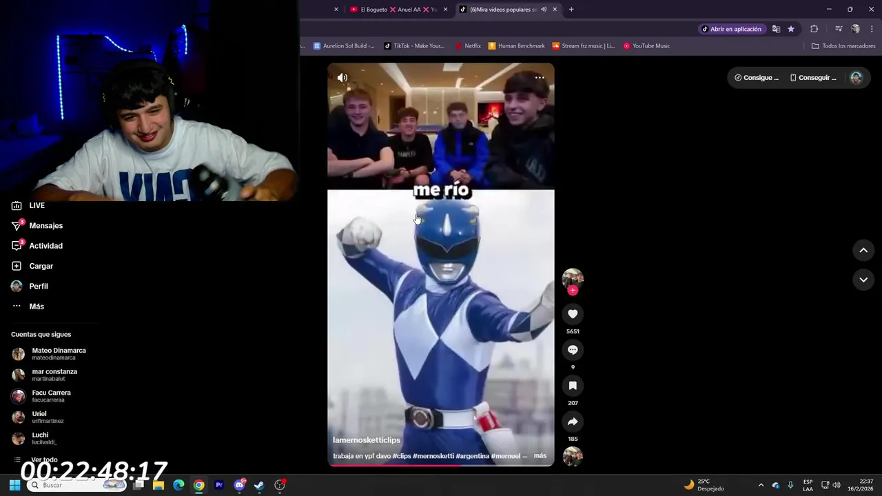Open Chrome media controls icon
The image size is (882, 496).
tap(839, 29)
